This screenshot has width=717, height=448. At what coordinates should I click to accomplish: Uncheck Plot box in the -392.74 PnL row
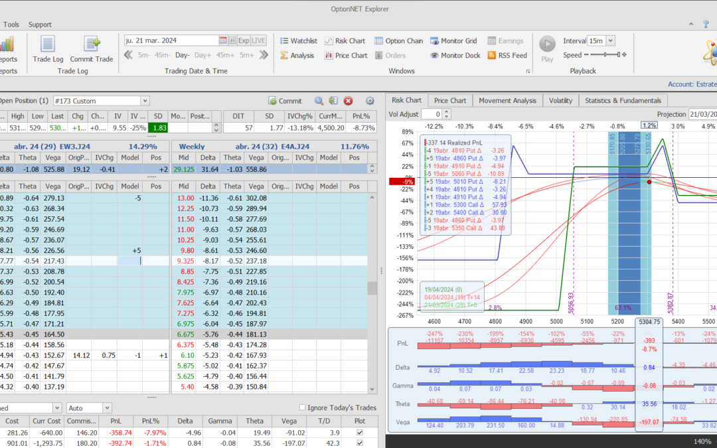(x=360, y=444)
